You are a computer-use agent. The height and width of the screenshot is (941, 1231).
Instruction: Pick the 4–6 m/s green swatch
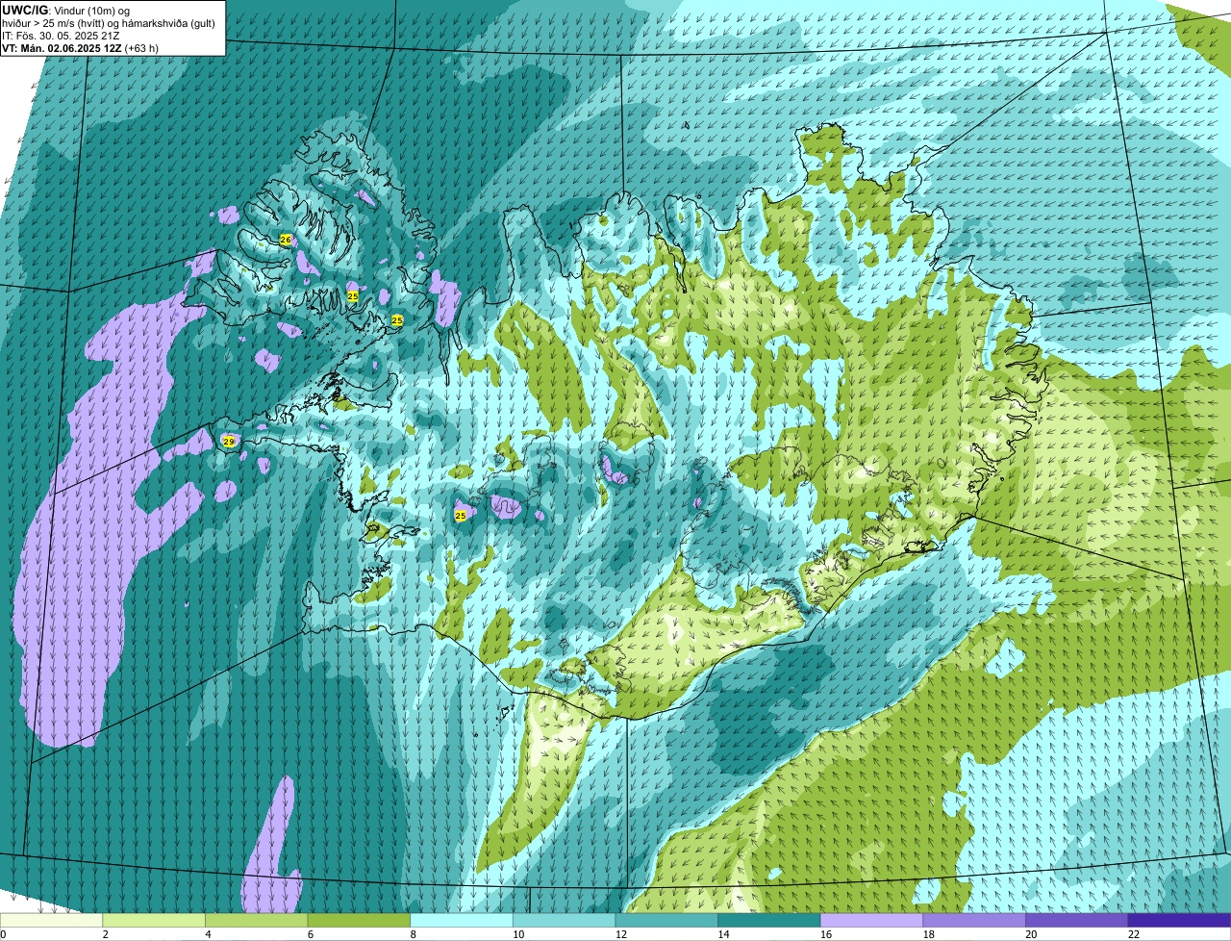257,920
